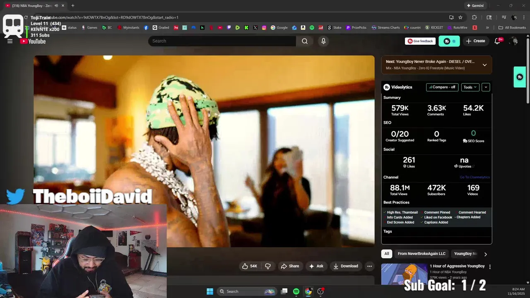Click the Videolytics 579K Total Views stat

pyautogui.click(x=400, y=110)
